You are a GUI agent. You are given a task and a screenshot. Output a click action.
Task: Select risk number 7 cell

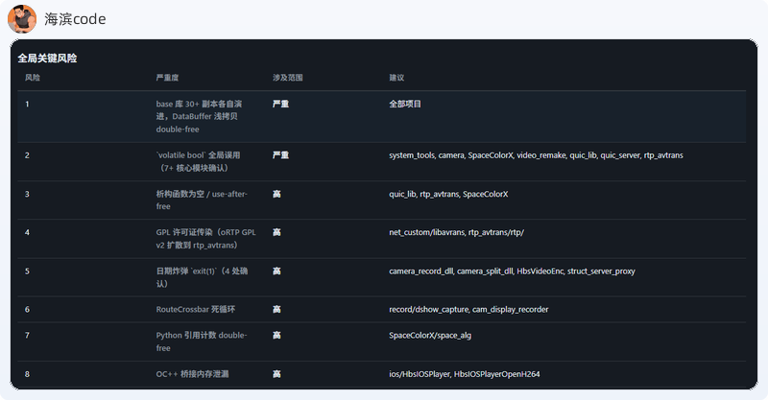[x=28, y=335]
